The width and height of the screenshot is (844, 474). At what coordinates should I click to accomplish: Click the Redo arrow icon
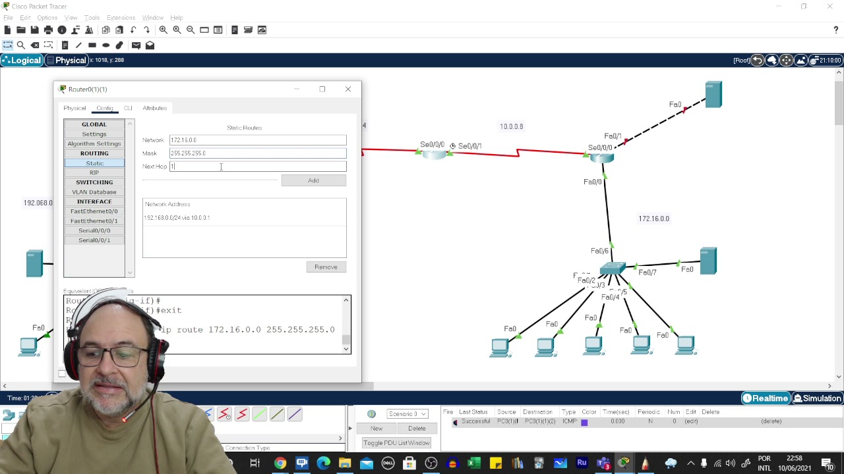pyautogui.click(x=146, y=30)
